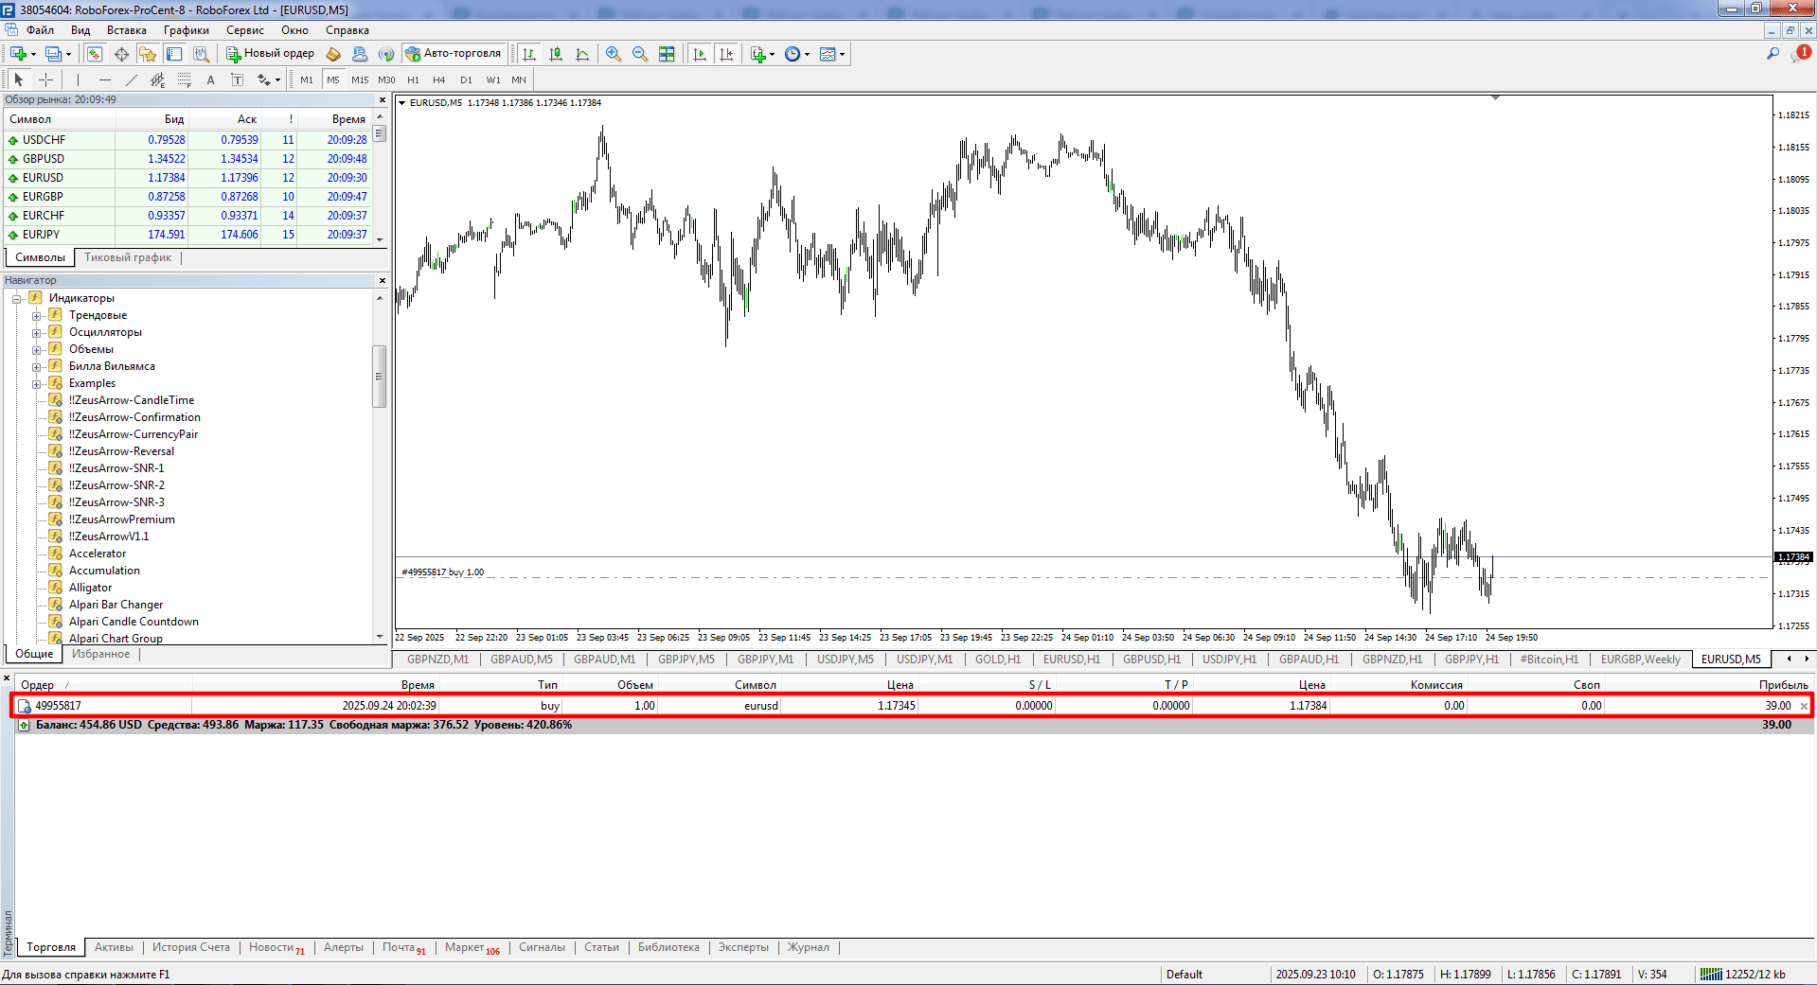Screen dimensions: 1817x985
Task: Open the chart templates dropdown arrow
Action: 842,54
